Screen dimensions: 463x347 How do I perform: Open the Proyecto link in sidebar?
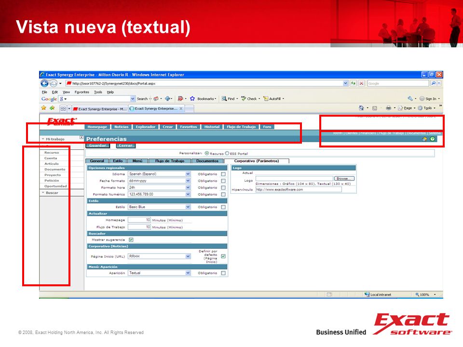click(53, 175)
